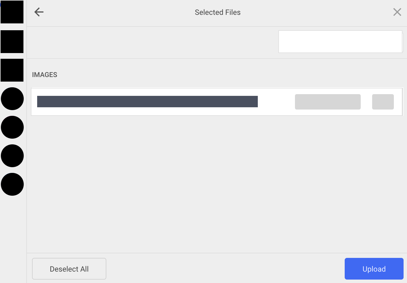
Task: Focus the white input box under the header
Action: [x=340, y=42]
